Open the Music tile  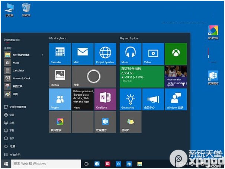[131, 54]
